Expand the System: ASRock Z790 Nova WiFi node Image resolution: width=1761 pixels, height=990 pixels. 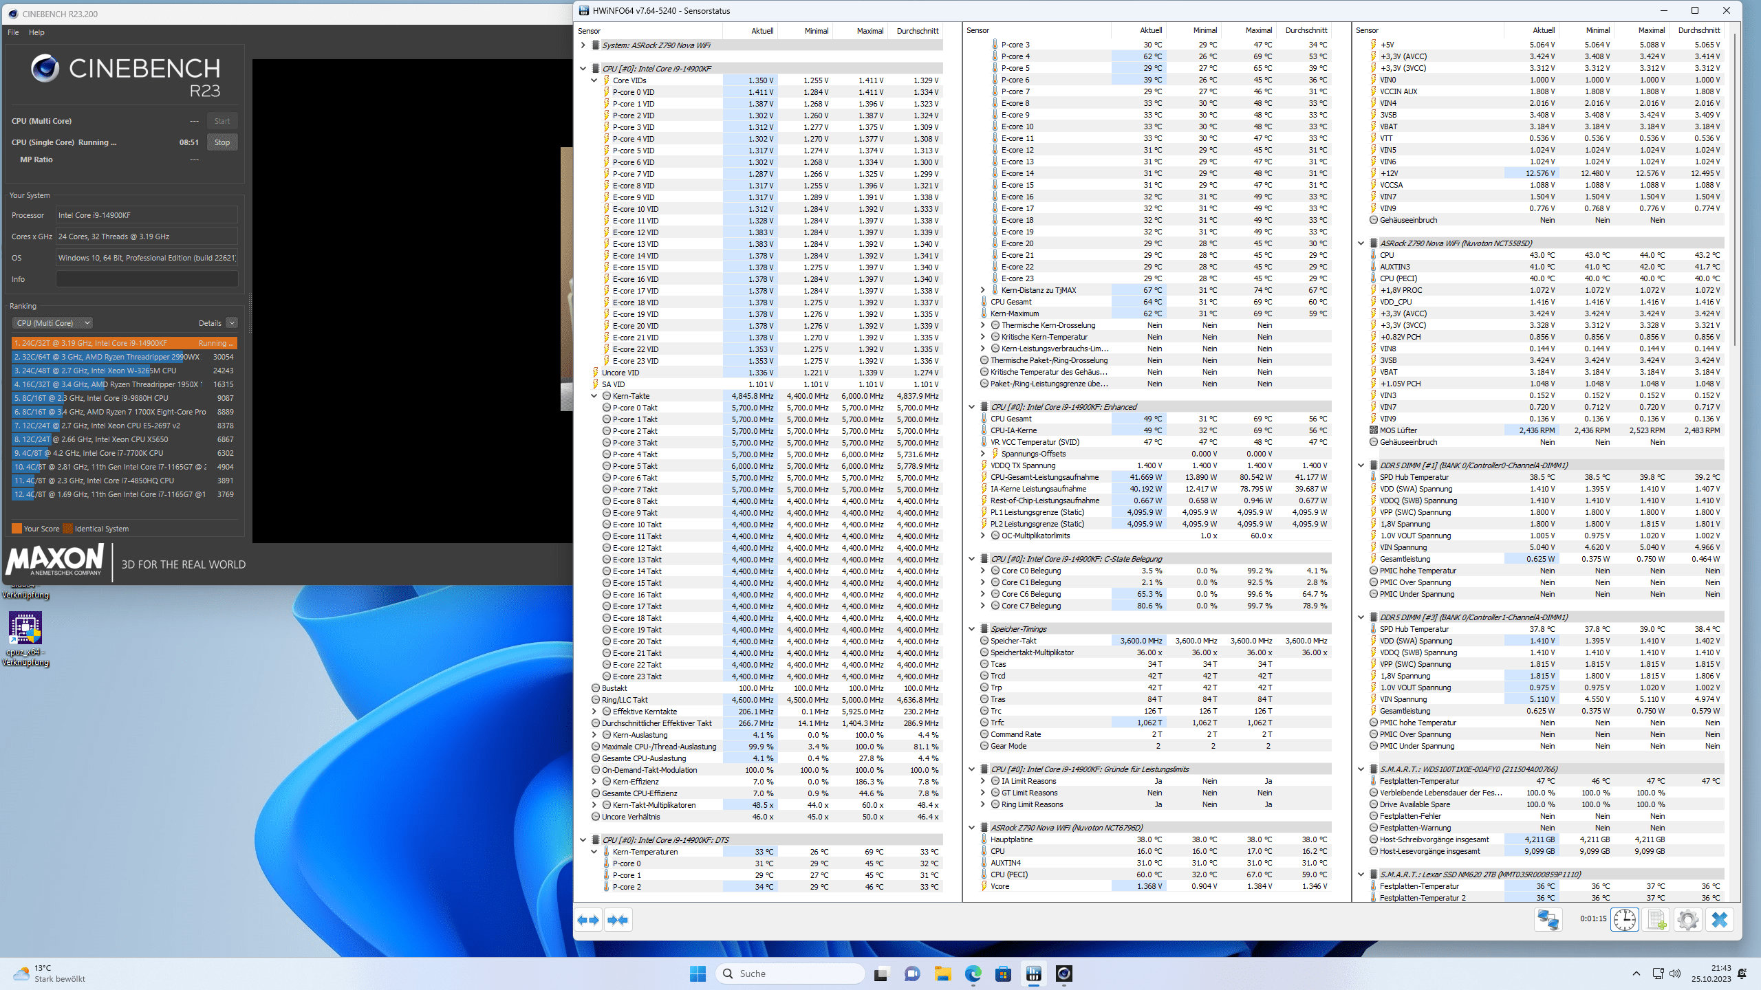pos(583,45)
